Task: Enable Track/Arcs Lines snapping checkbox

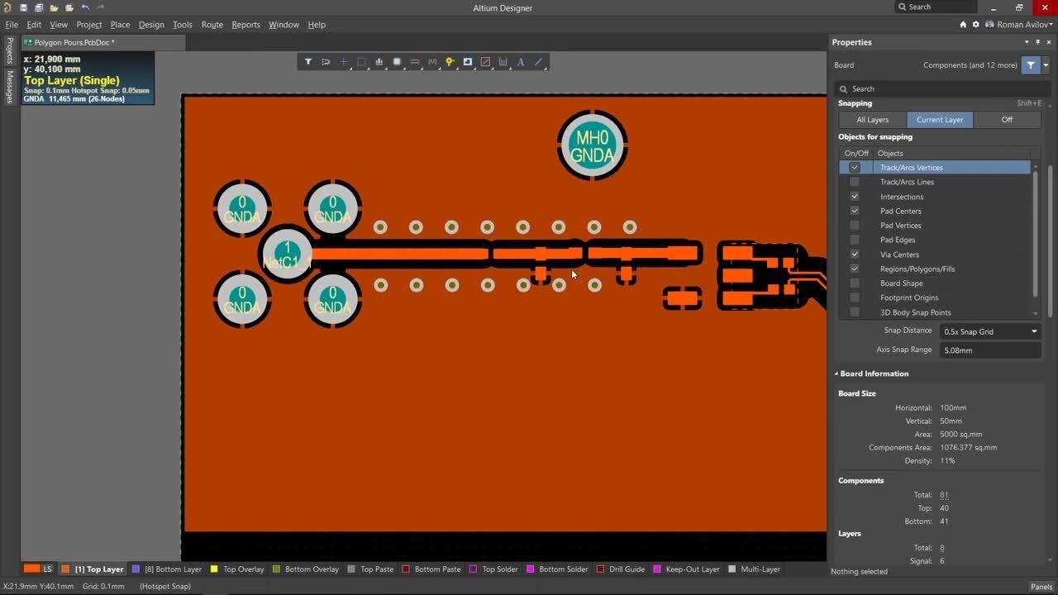Action: point(855,182)
